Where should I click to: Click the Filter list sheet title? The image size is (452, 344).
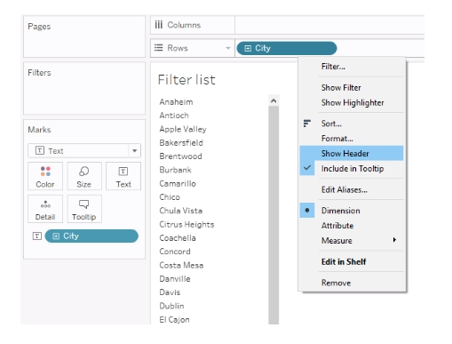point(186,80)
